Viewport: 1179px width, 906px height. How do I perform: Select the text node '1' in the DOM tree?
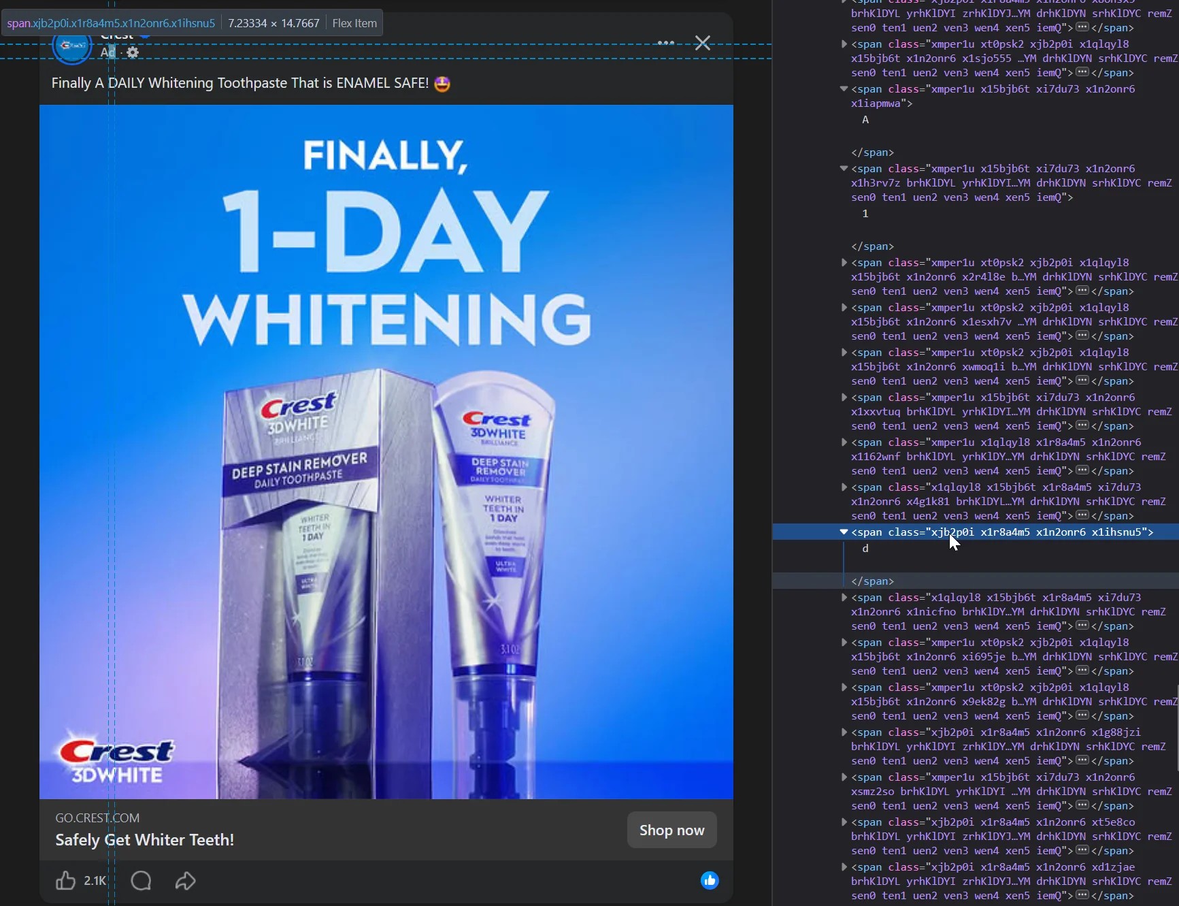865,214
